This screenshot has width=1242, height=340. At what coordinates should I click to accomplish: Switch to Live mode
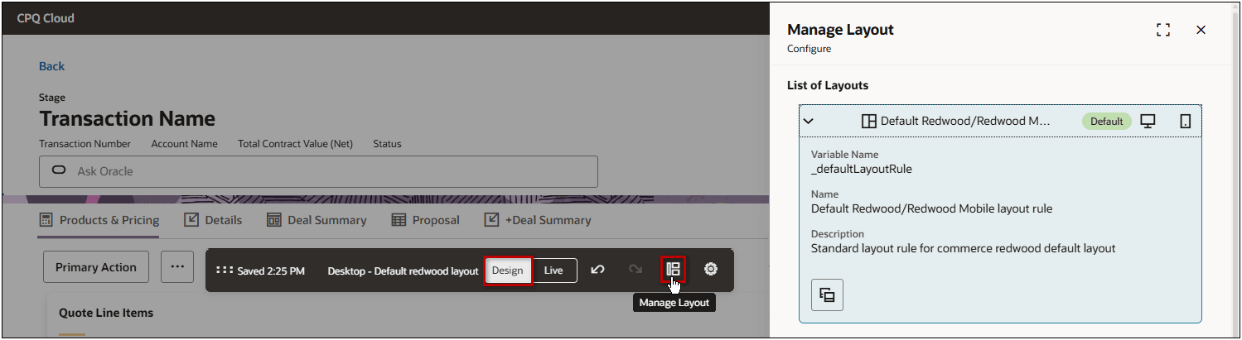click(553, 271)
